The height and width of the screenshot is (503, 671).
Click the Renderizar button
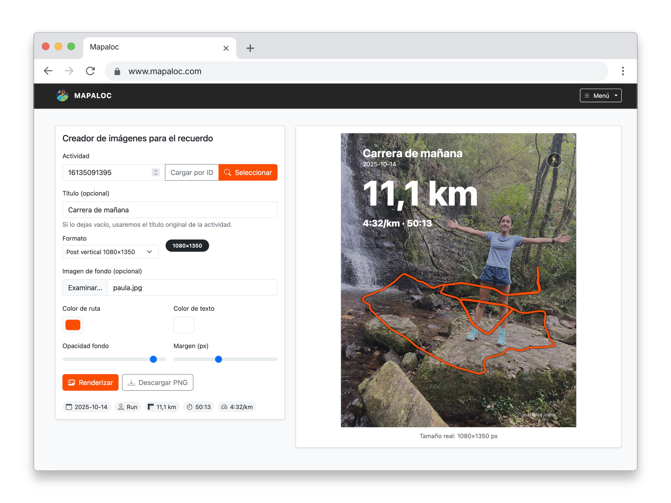pos(91,382)
